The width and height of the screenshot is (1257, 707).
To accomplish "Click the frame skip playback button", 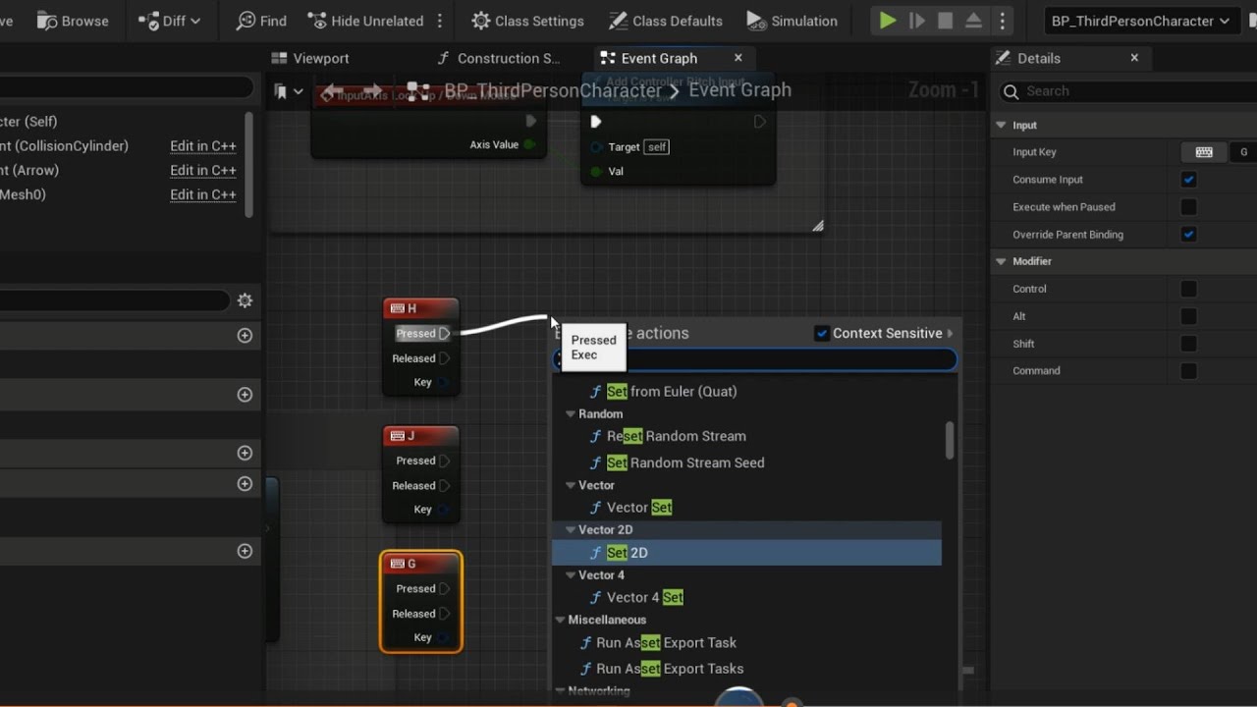I will pyautogui.click(x=917, y=21).
